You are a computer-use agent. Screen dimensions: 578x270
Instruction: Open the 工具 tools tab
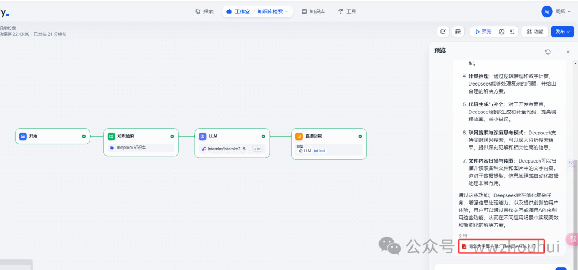click(347, 11)
